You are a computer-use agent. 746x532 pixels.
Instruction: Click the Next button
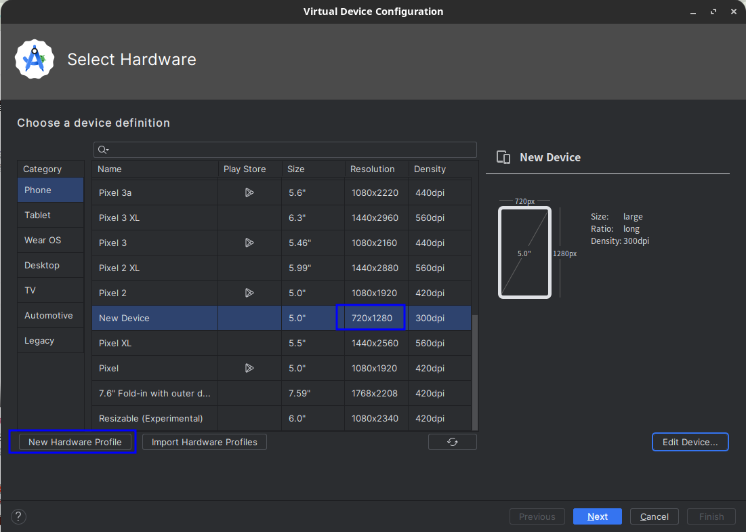(597, 516)
